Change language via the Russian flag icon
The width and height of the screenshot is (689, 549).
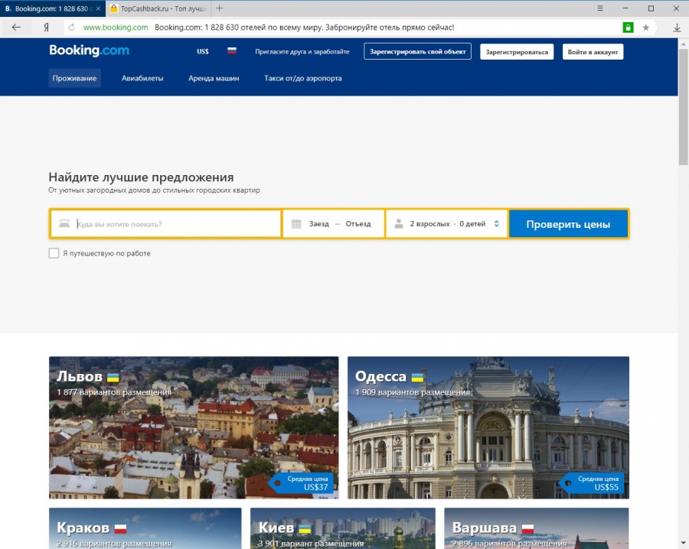[231, 50]
